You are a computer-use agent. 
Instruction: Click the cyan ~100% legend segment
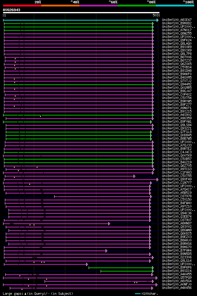click(175, 6)
